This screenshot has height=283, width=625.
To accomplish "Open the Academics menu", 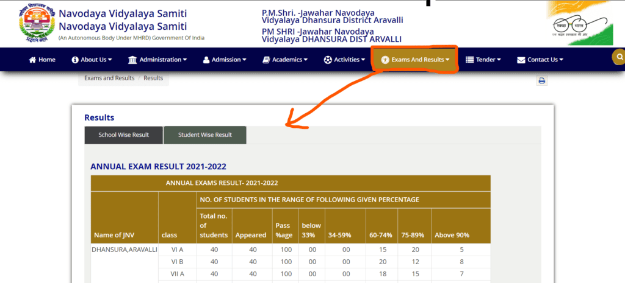I will [285, 60].
